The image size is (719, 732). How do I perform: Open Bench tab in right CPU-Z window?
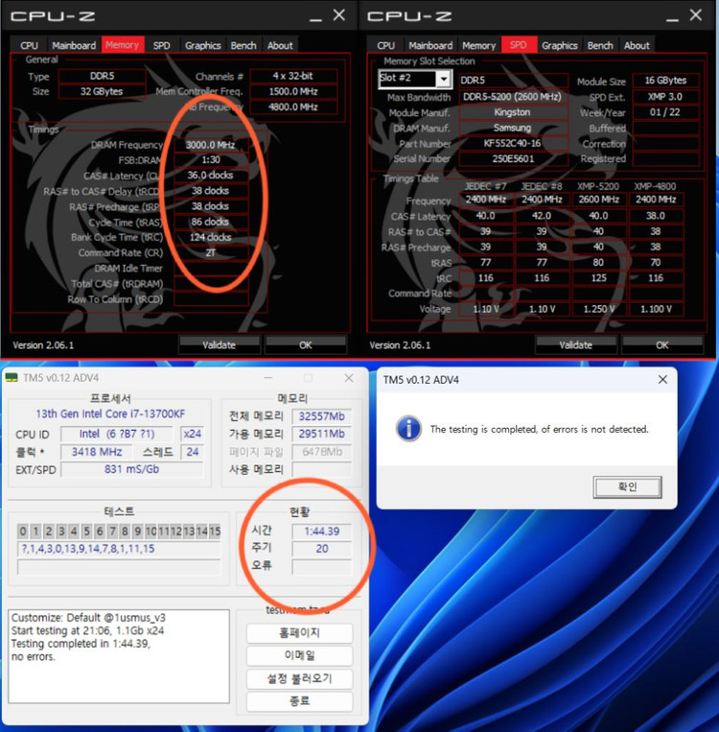click(600, 45)
